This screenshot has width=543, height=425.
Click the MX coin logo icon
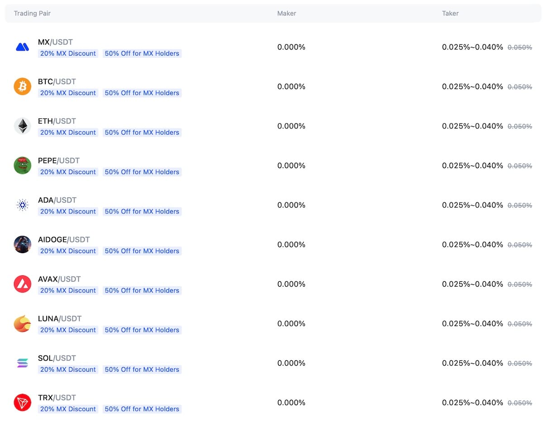pyautogui.click(x=22, y=47)
